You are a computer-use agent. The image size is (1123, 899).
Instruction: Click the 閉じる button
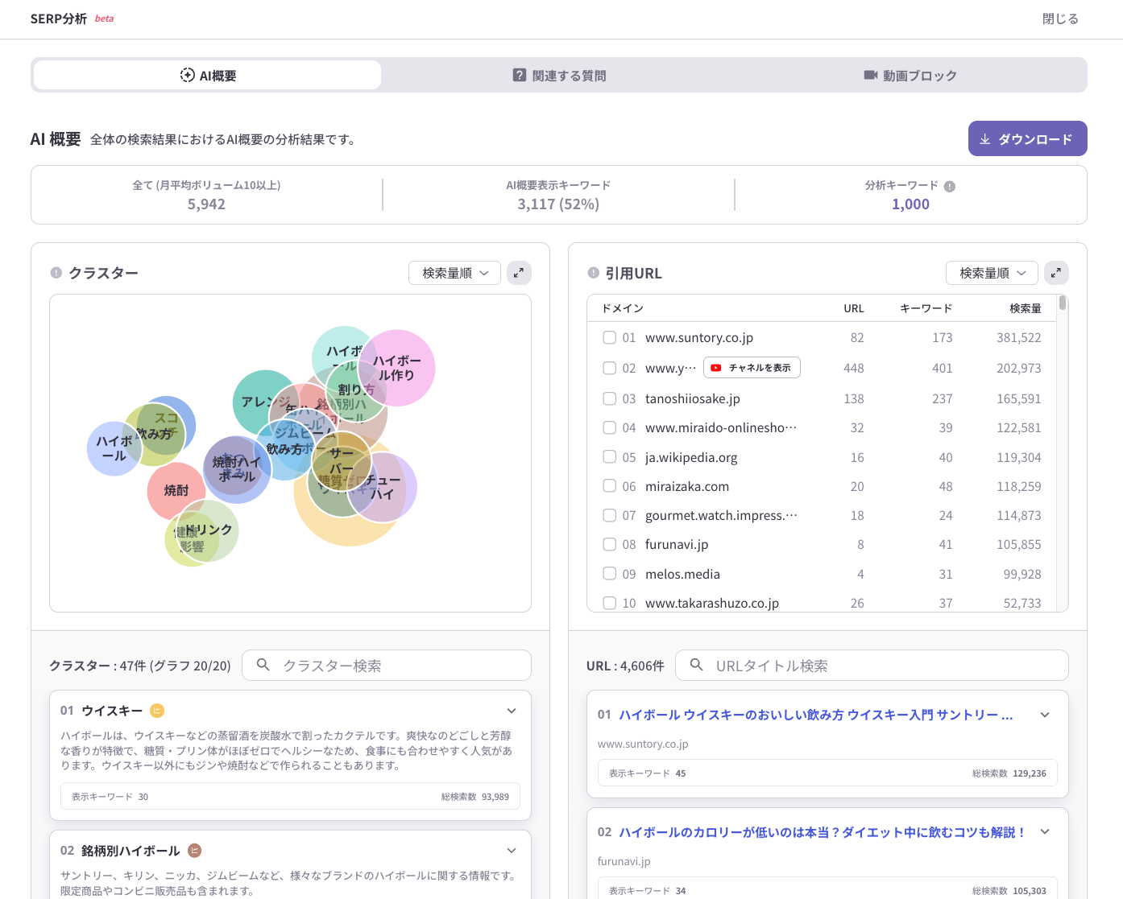coord(1060,19)
